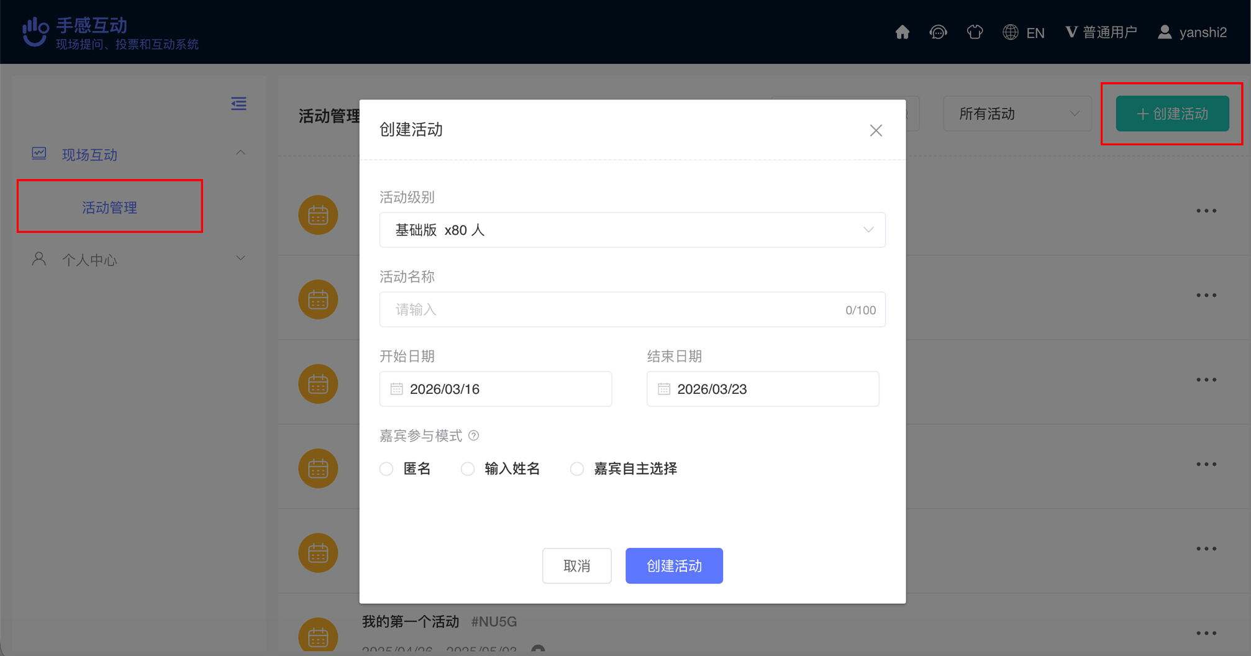Click the 我的第一个活动 title
Viewport: 1251px width, 656px height.
click(411, 621)
